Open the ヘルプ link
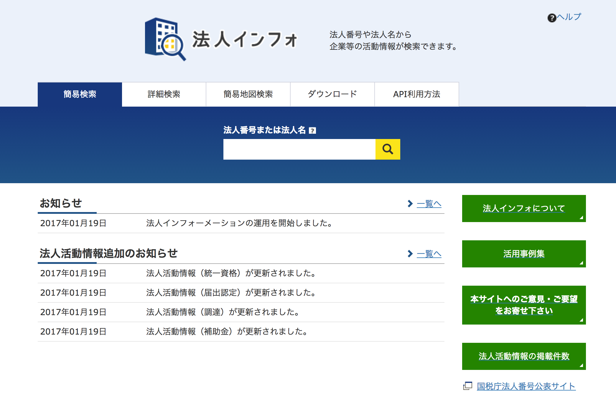 569,17
